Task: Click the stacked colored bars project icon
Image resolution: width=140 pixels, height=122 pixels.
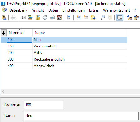Action: 31,17
